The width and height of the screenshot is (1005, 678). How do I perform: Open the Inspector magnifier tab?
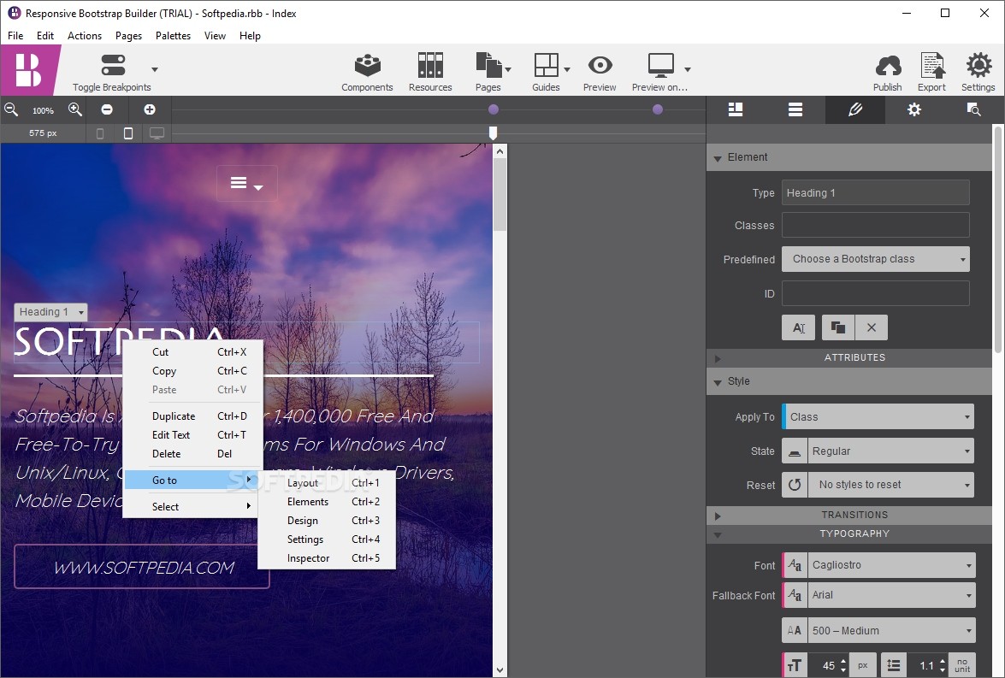tap(973, 109)
